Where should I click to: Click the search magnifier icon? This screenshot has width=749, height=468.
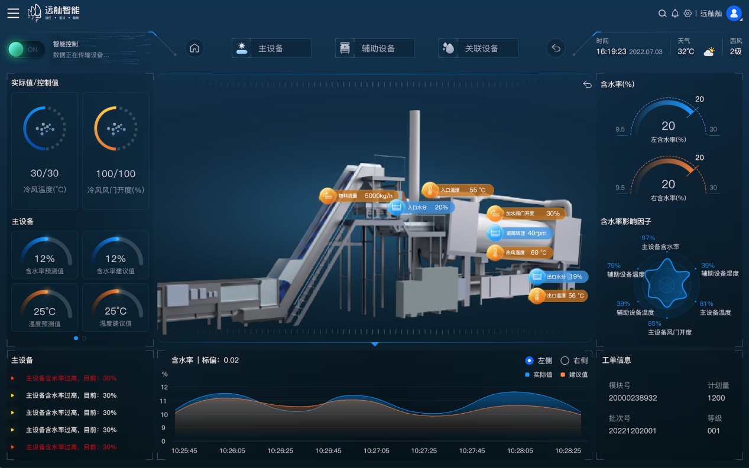point(662,13)
